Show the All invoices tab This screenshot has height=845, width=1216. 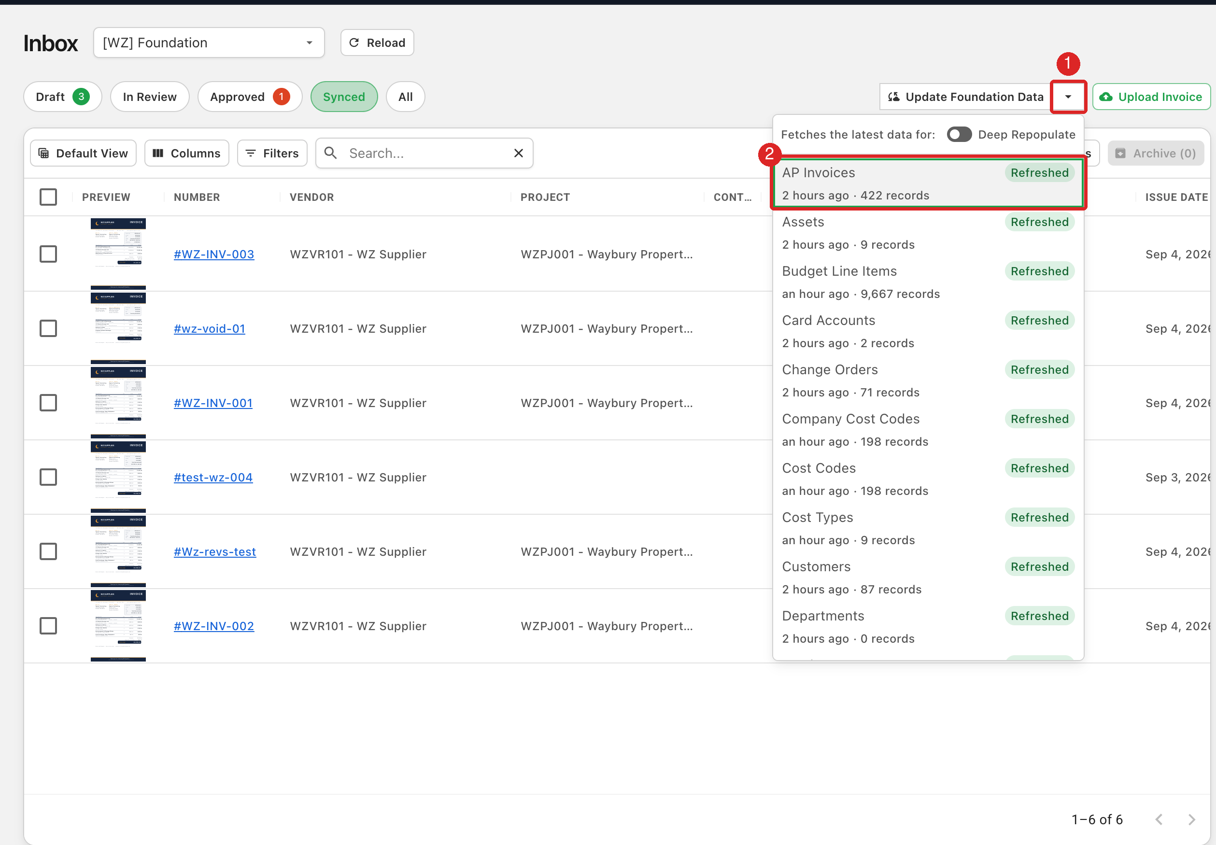406,97
